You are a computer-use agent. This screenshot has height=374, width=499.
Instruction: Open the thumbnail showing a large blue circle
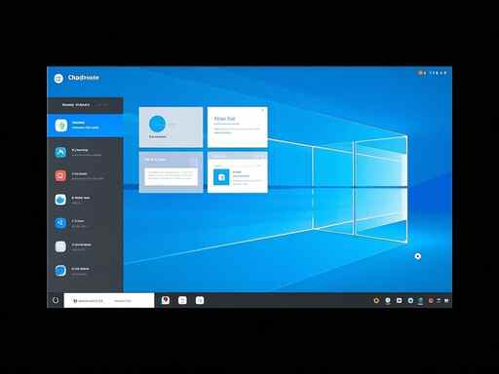(171, 127)
